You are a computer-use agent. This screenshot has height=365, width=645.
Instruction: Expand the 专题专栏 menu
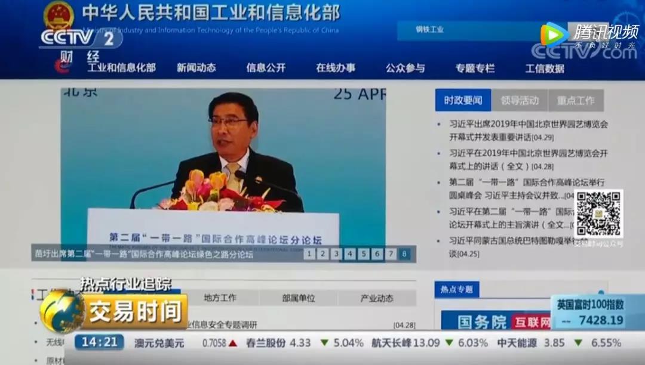(x=477, y=68)
